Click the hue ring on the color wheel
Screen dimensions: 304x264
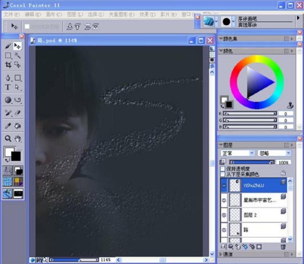257,58
